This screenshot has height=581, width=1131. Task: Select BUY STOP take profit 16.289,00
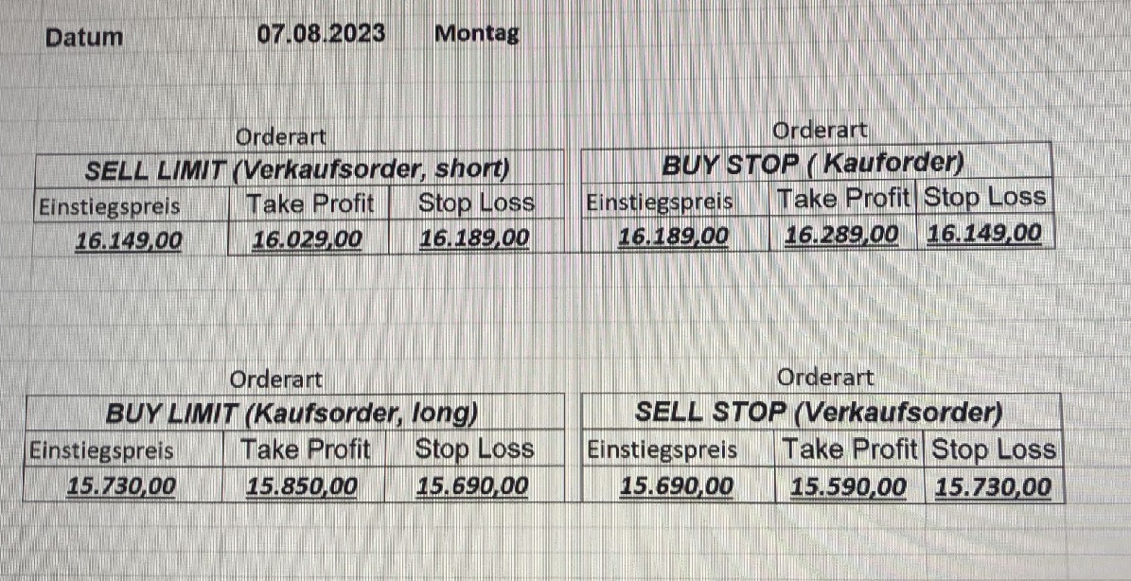[841, 234]
